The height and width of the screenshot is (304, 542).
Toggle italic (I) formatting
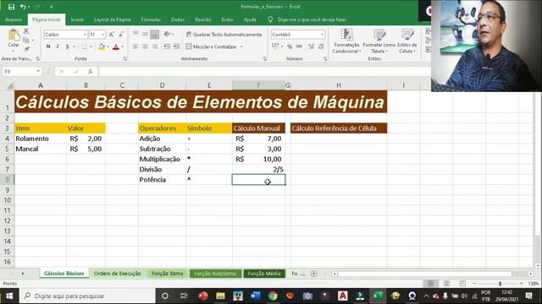58,46
